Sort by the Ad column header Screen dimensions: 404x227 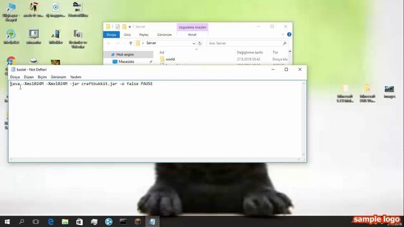click(x=162, y=52)
